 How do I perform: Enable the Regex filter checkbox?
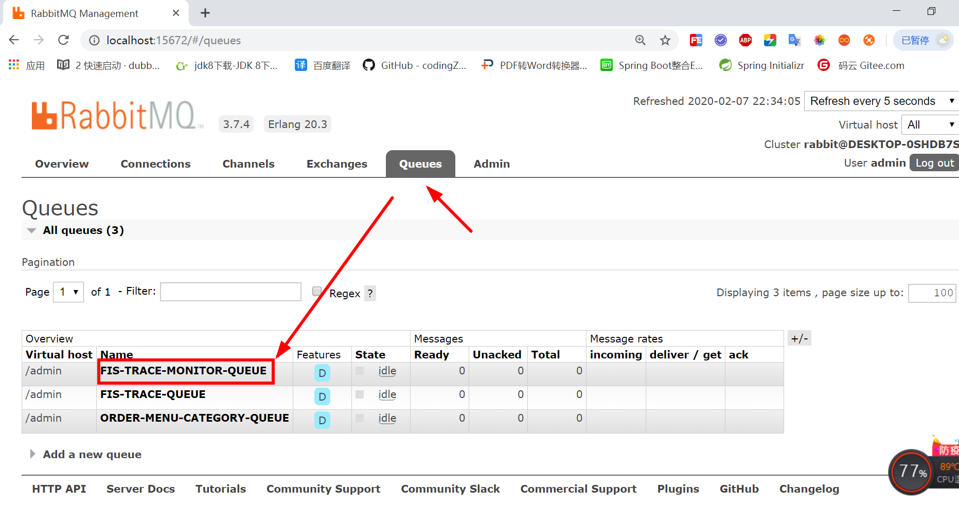[x=317, y=291]
